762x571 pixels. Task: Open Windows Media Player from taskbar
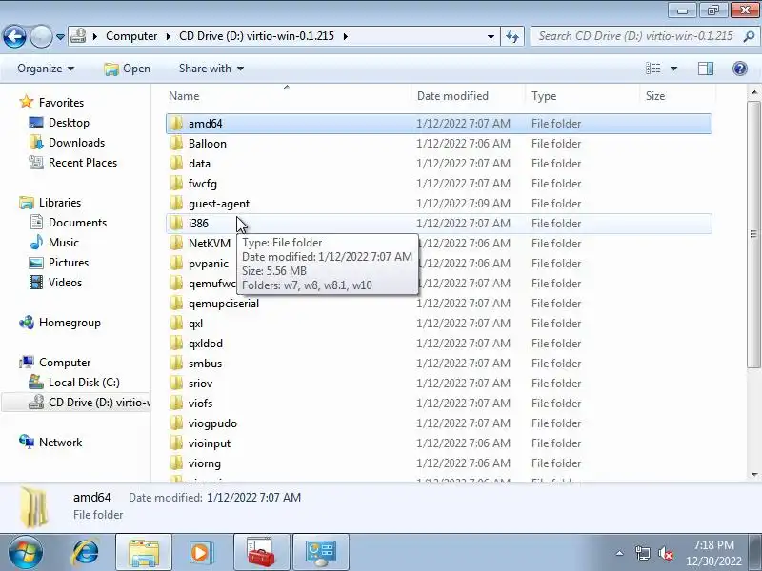(200, 552)
